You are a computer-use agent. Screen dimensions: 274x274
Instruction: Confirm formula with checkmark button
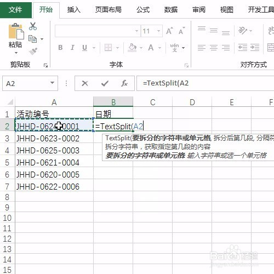(105, 83)
